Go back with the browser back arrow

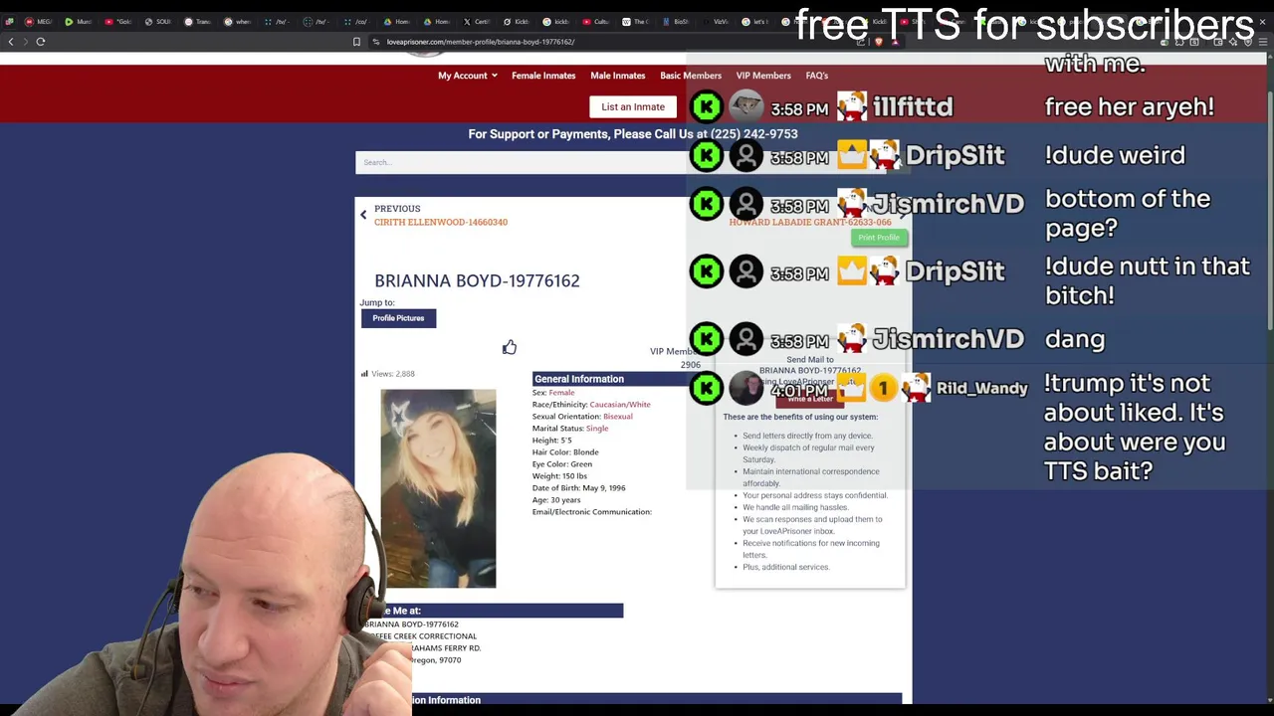(11, 42)
